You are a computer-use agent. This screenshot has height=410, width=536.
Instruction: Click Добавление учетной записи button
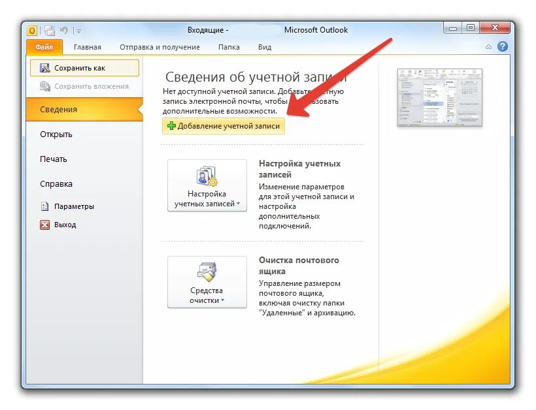pos(223,126)
